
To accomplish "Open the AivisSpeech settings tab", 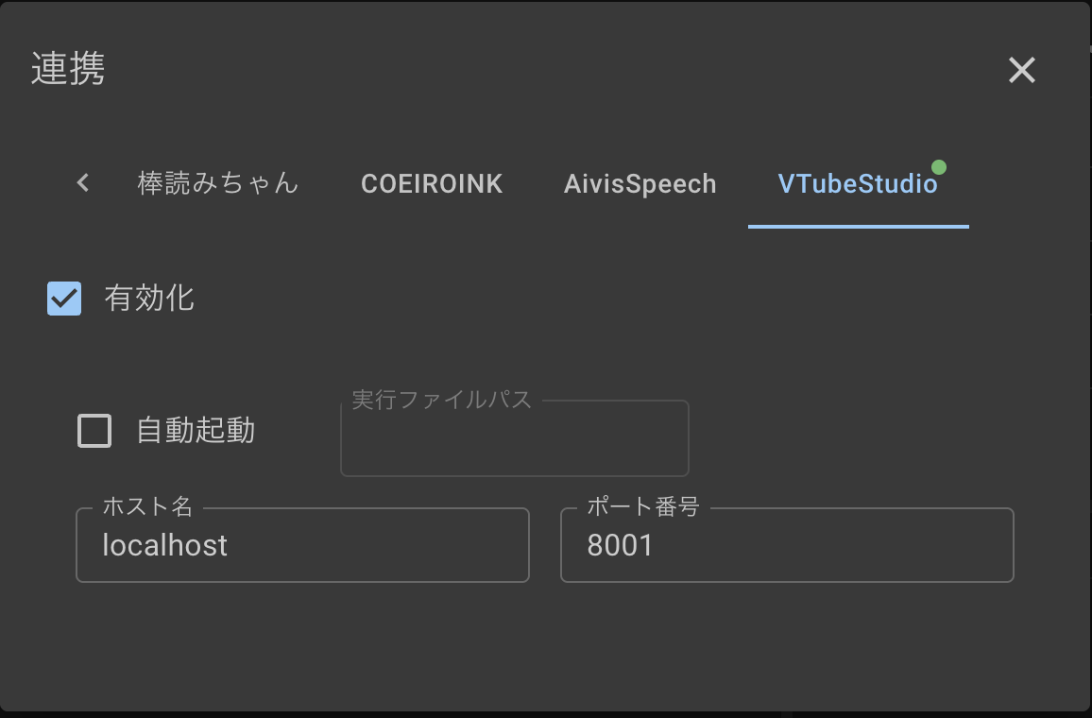I will coord(639,183).
